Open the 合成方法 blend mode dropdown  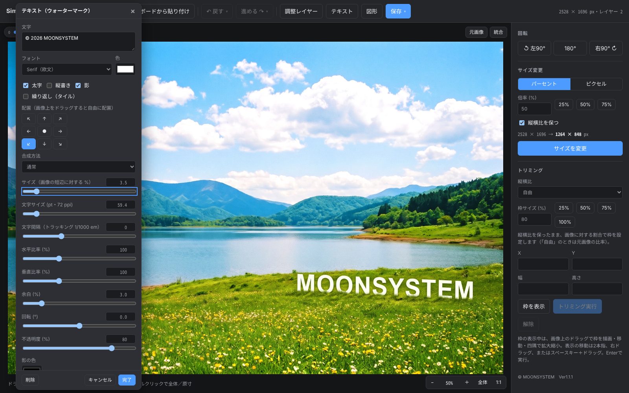[x=79, y=167]
